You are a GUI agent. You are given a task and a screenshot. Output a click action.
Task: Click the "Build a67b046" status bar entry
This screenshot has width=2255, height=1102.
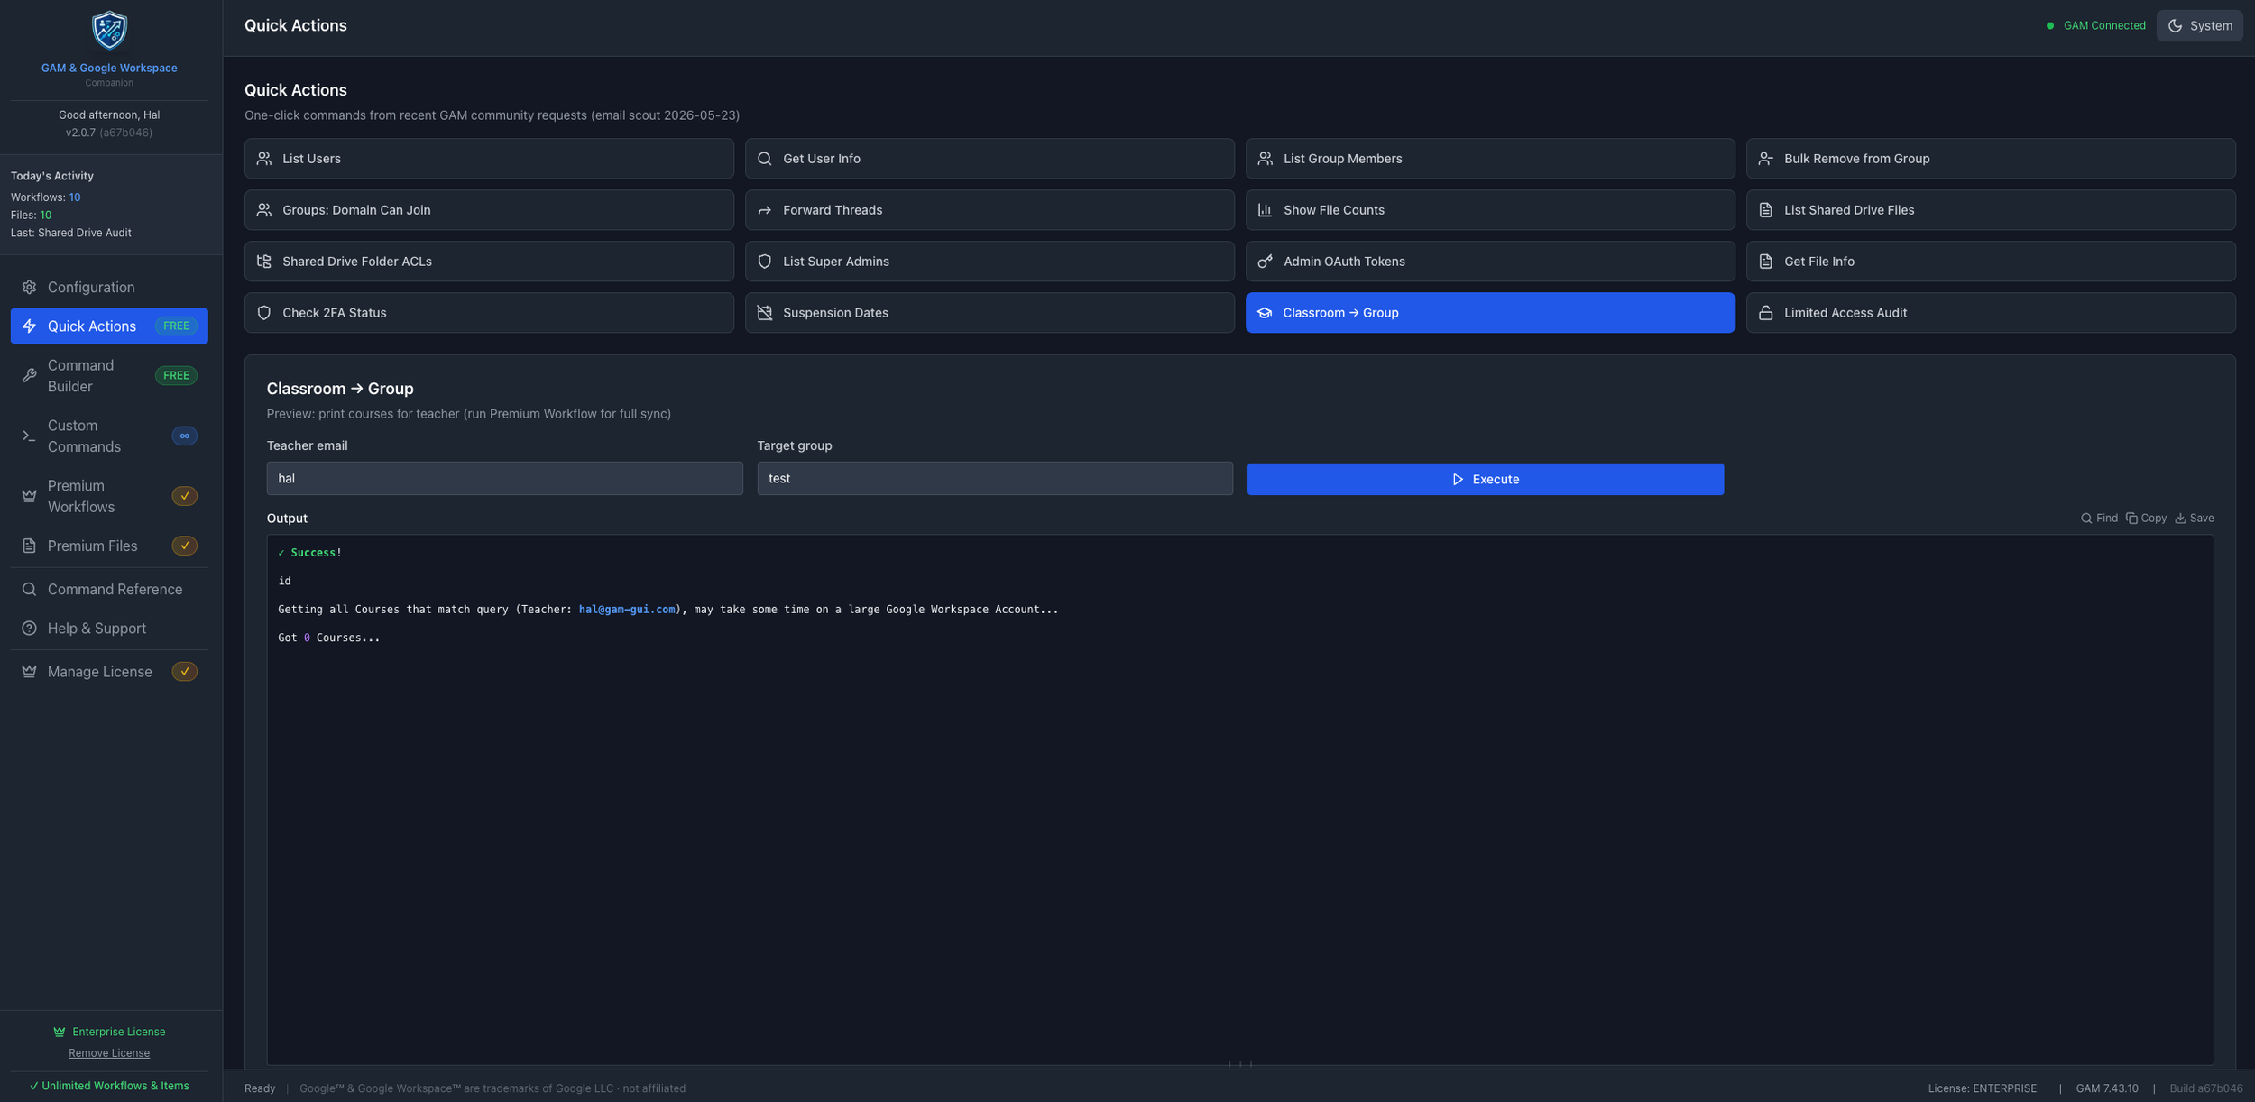point(2205,1088)
